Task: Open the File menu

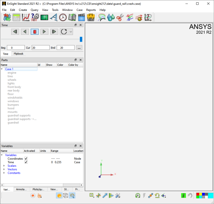Action: (4, 10)
